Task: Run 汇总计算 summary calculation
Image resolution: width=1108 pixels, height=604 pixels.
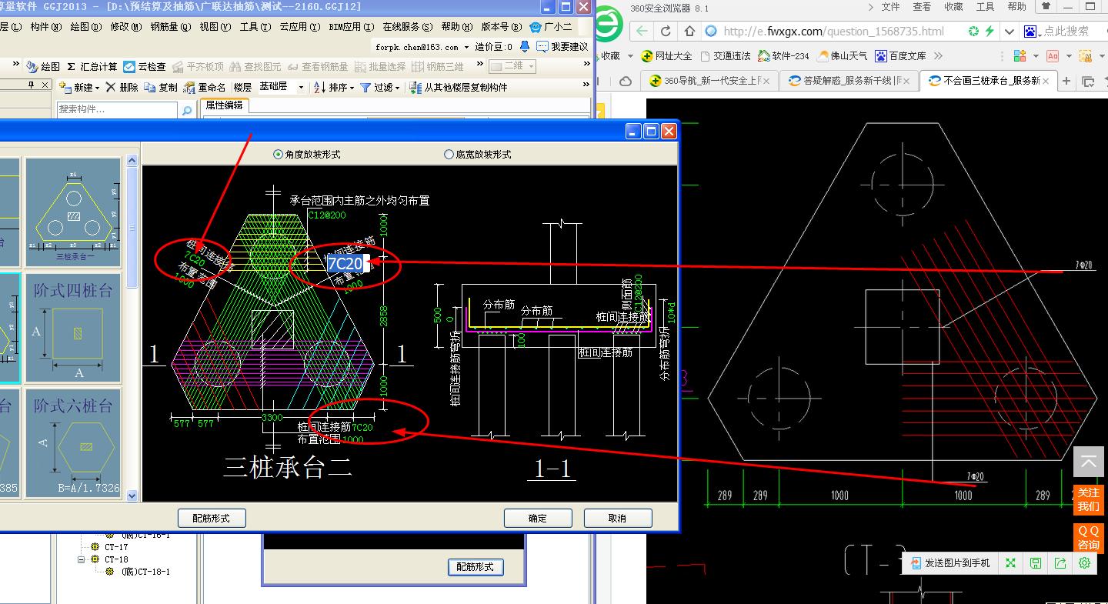Action: coord(92,67)
